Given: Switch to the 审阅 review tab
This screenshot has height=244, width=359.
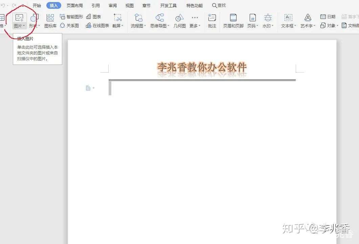Looking at the screenshot, I should tap(112, 5).
